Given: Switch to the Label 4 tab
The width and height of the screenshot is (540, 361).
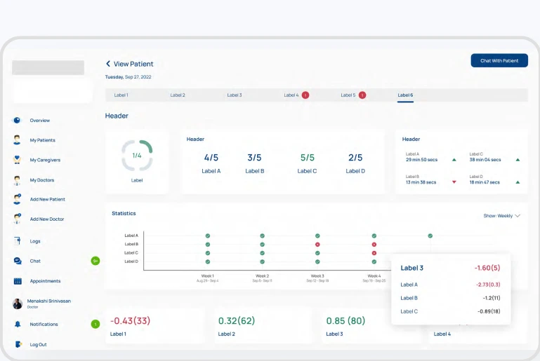Looking at the screenshot, I should coord(291,95).
